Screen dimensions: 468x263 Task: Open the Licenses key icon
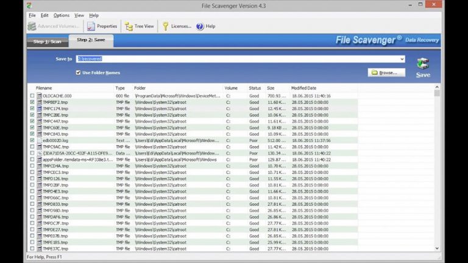pyautogui.click(x=165, y=26)
